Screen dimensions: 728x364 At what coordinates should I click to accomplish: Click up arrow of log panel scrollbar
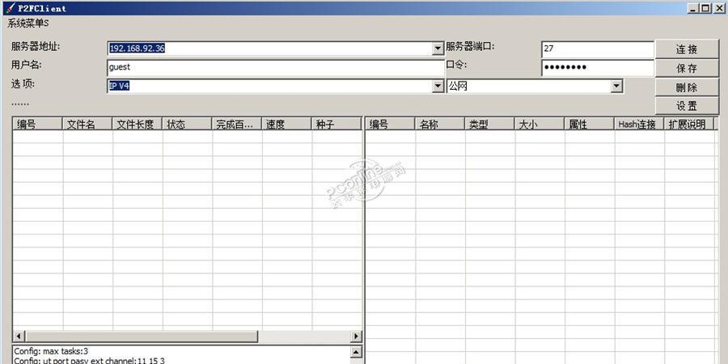coord(356,353)
